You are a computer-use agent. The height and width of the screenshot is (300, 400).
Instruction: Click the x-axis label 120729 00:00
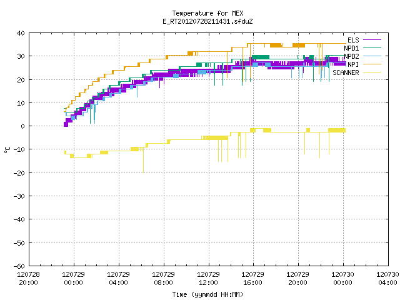(x=74, y=279)
